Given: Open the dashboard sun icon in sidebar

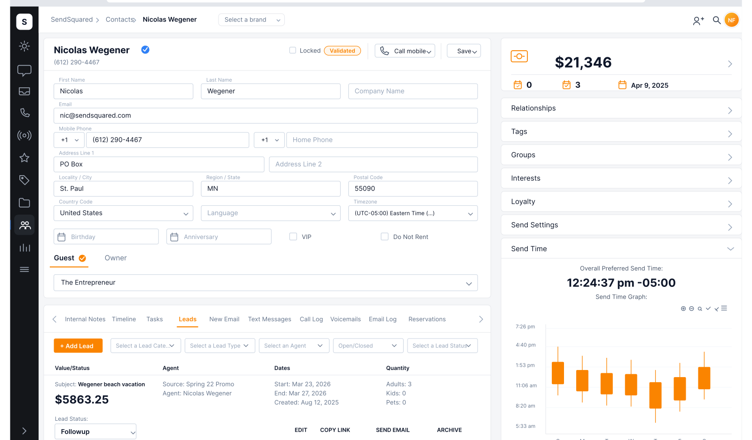Looking at the screenshot, I should click(24, 46).
